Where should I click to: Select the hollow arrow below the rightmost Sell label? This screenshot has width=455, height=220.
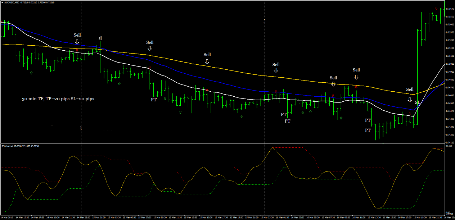[410, 100]
